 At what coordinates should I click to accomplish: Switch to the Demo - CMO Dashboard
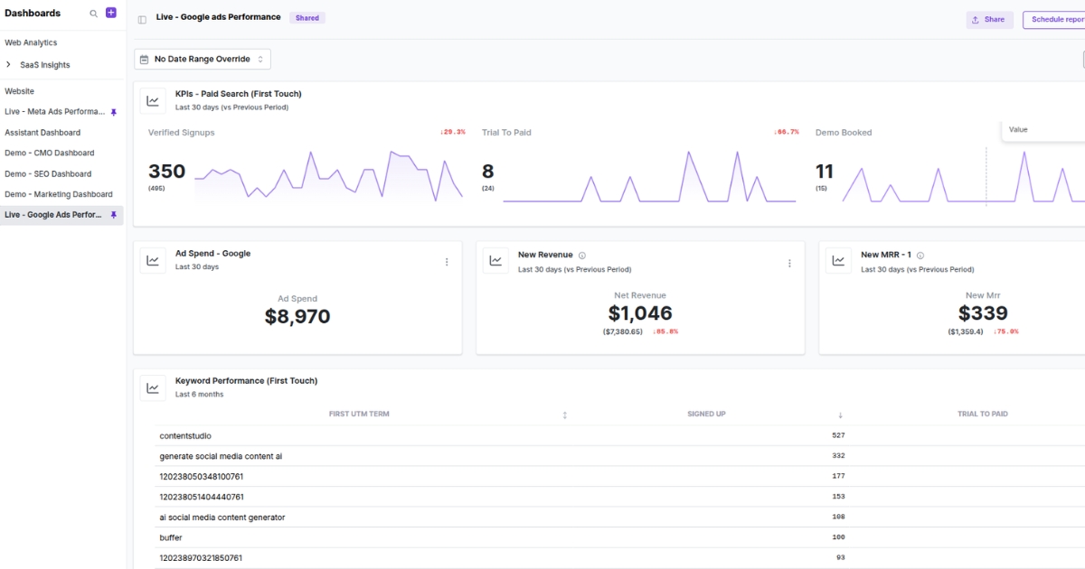56,153
